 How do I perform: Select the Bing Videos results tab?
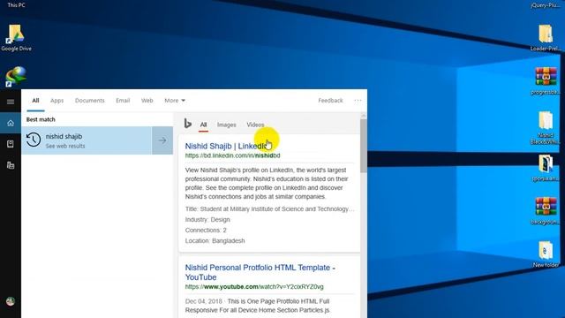255,125
